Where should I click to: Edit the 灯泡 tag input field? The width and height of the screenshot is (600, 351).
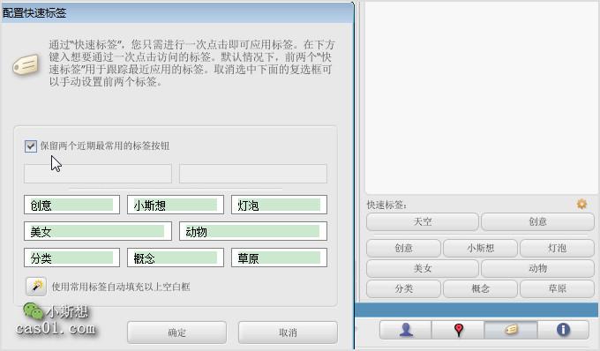280,205
